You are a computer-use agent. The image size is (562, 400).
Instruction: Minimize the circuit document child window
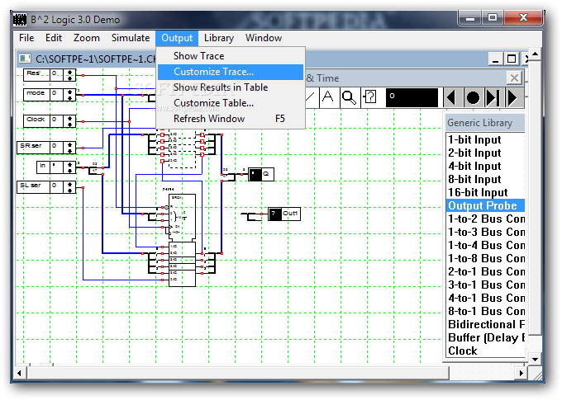pos(496,59)
